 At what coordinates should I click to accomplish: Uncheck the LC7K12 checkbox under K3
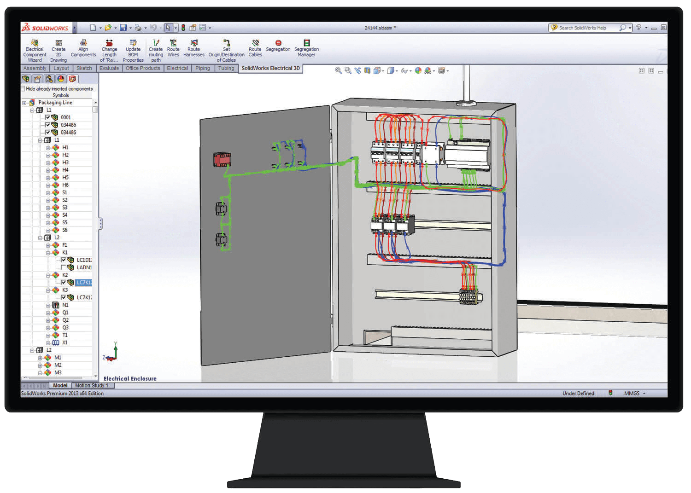(64, 297)
